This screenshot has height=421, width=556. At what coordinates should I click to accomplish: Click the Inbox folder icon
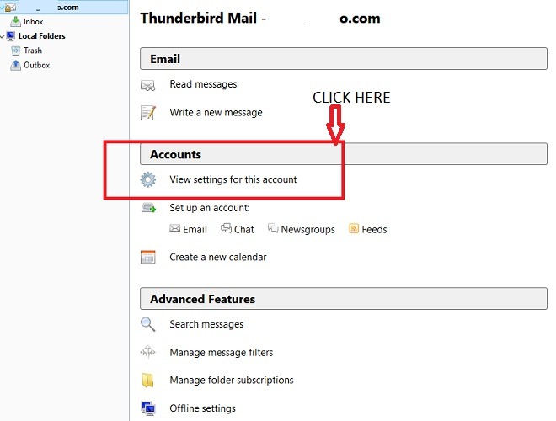(15, 22)
